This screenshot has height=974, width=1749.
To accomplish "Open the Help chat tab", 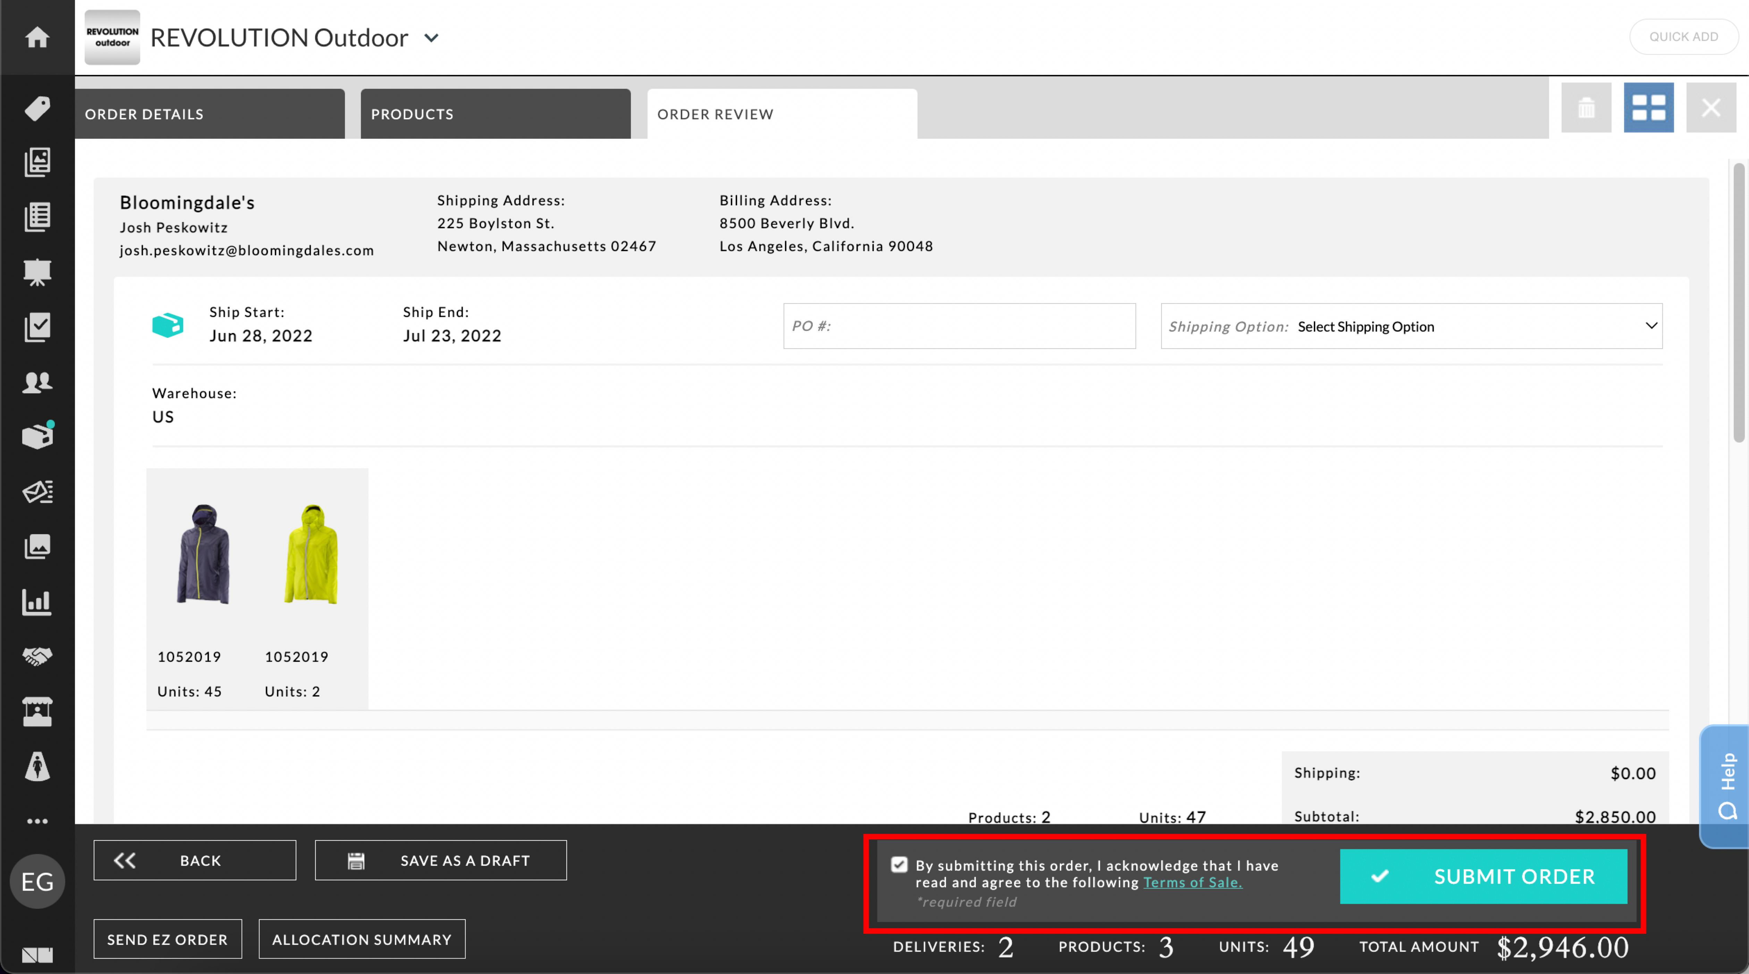I will click(1725, 786).
